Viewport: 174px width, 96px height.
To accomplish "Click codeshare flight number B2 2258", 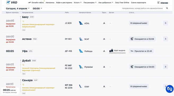I will click(x=69, y=88).
